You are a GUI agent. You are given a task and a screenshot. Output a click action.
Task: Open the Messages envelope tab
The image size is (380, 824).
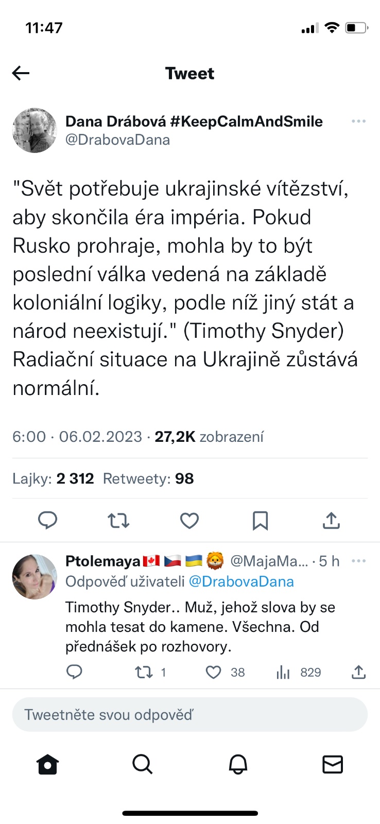(x=333, y=765)
